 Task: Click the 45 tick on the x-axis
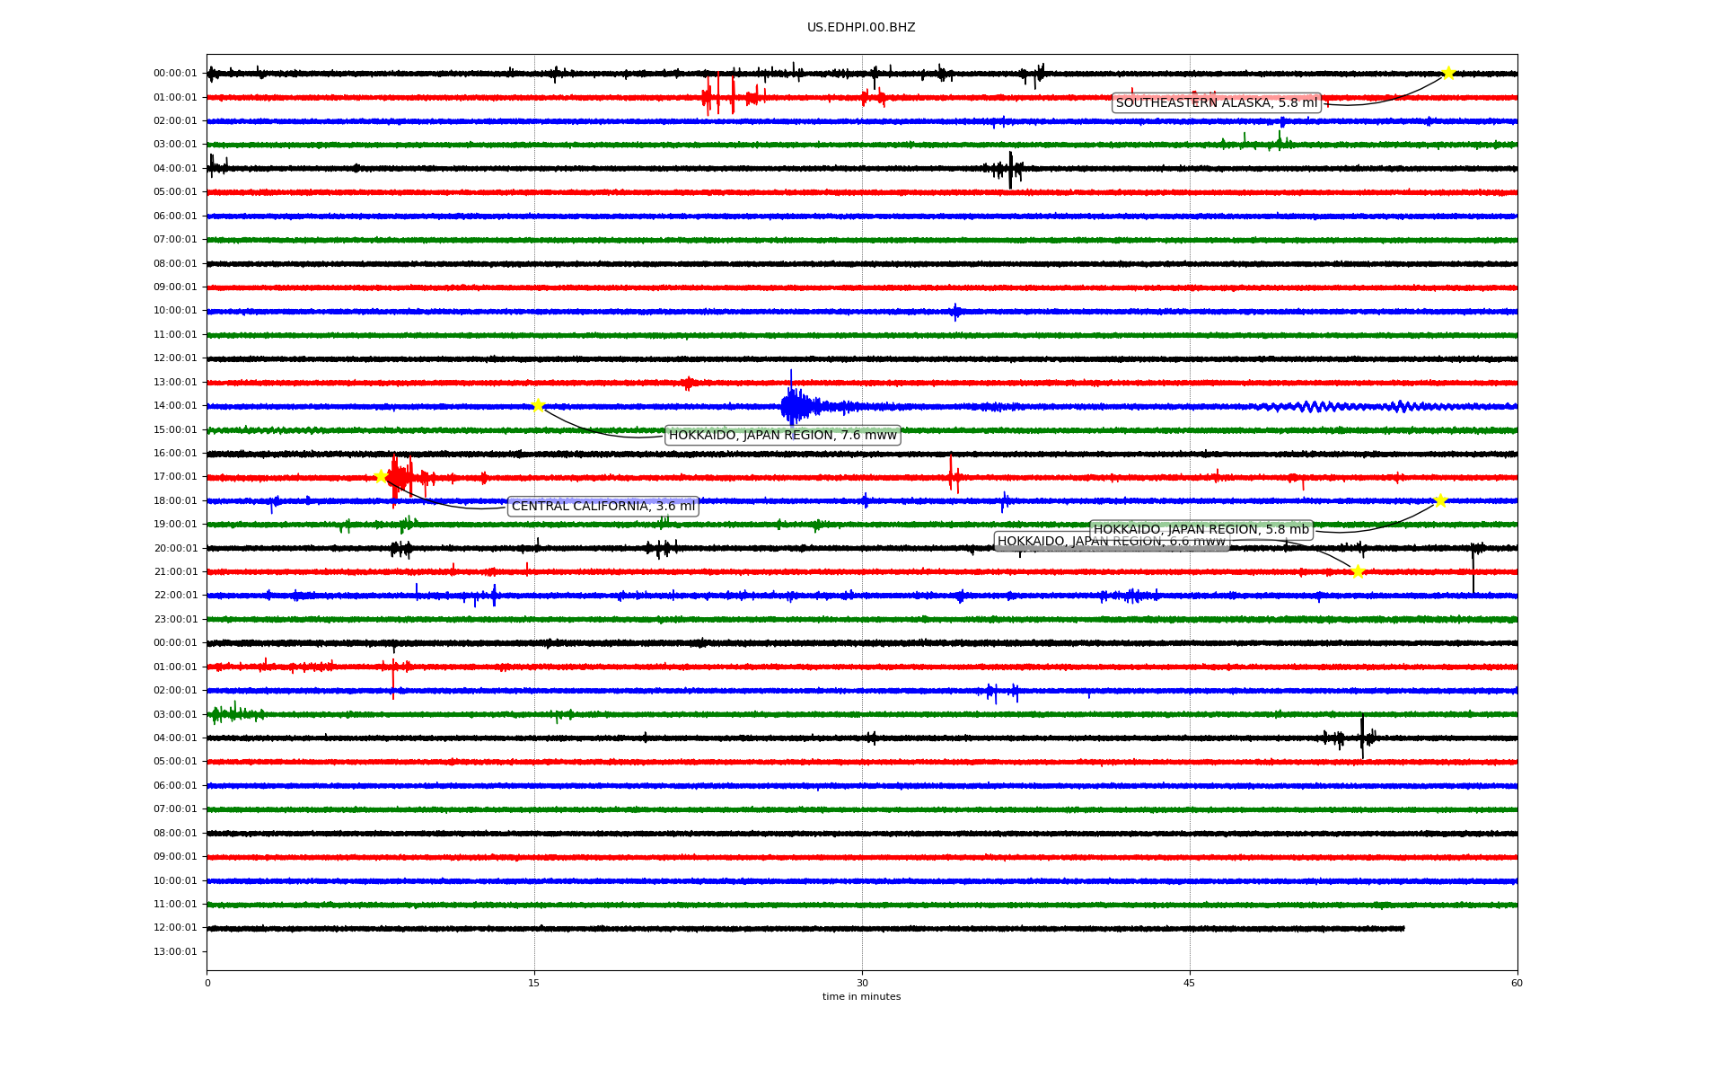pos(1190,983)
